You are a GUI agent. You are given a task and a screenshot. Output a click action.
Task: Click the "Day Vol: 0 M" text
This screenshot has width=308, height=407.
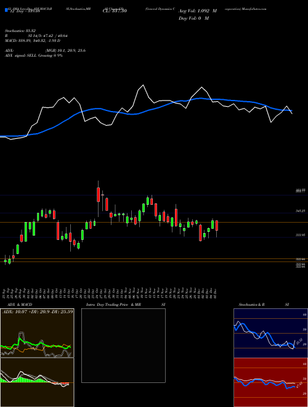point(193,18)
